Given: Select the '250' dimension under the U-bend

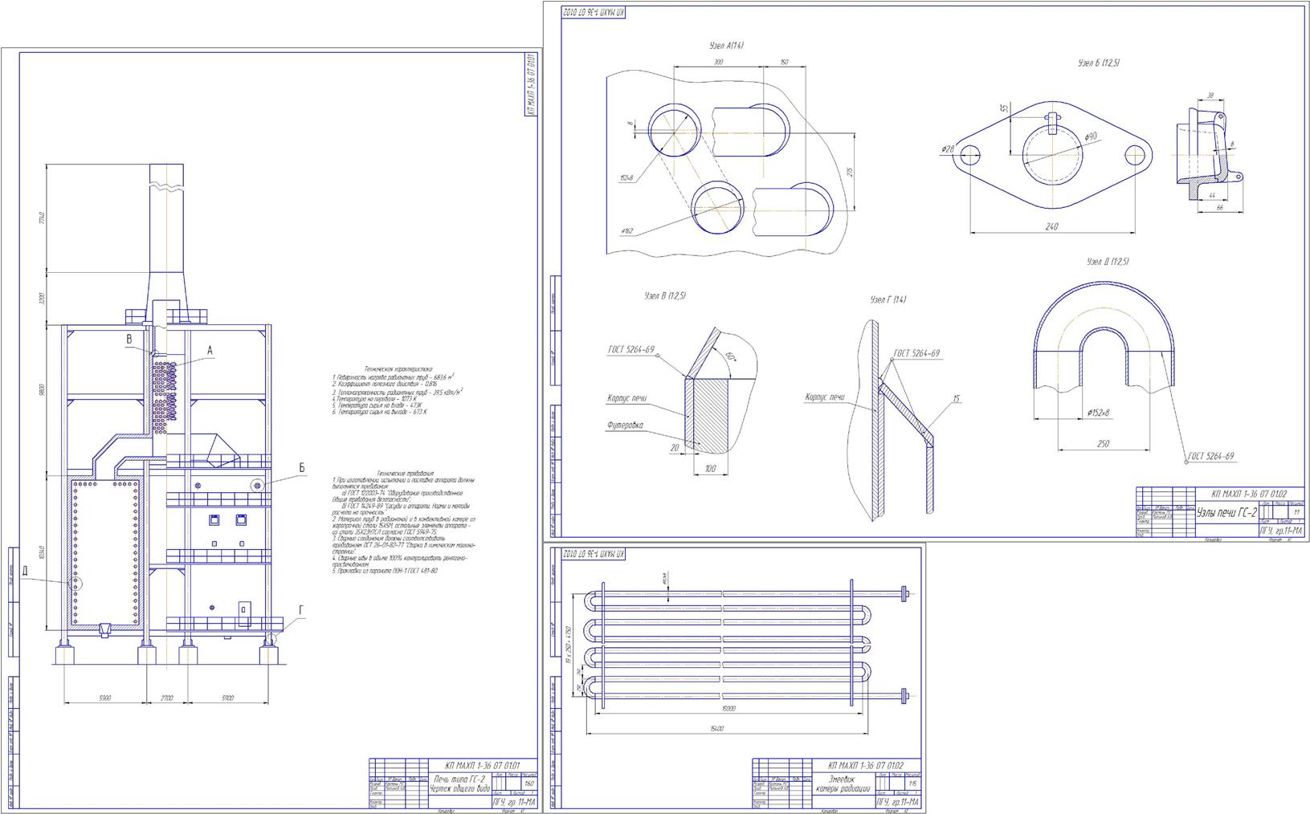Looking at the screenshot, I should tap(1104, 443).
